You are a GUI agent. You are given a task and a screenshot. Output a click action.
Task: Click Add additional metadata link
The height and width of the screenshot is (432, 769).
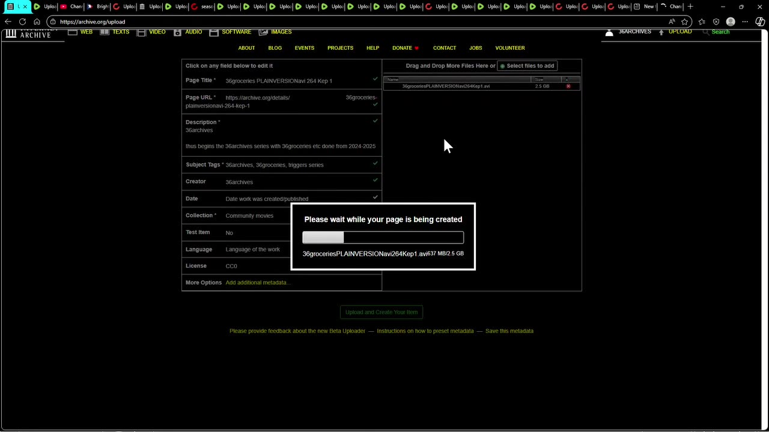click(258, 283)
